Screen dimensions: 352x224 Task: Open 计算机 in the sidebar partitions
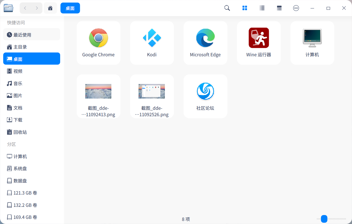pos(32,156)
